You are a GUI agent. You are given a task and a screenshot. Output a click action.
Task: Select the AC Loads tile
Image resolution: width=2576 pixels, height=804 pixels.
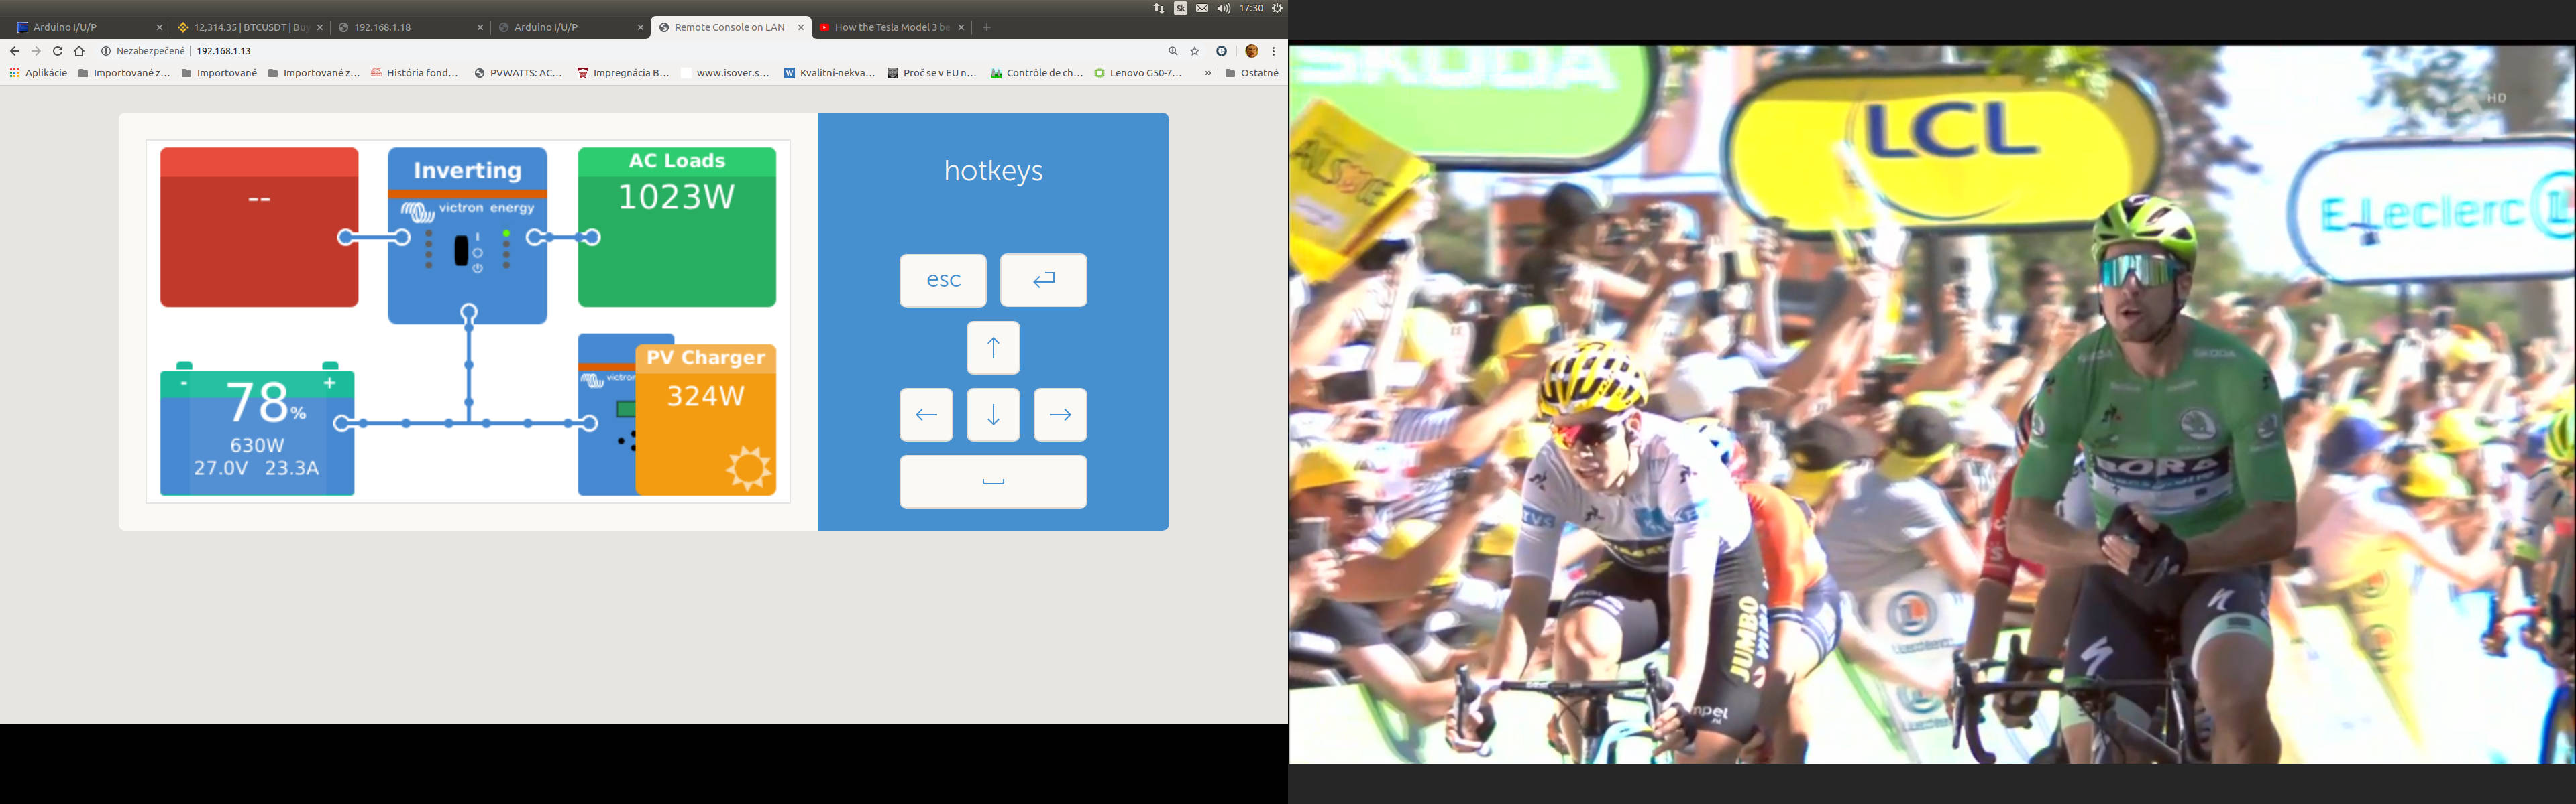pyautogui.click(x=676, y=226)
